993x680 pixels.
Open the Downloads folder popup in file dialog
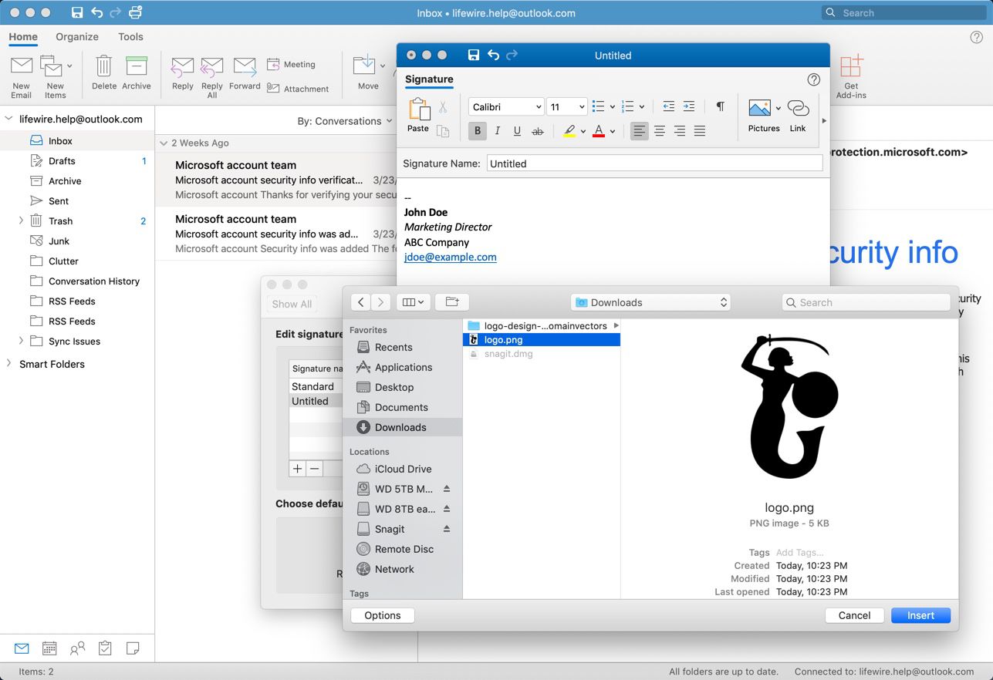click(651, 302)
